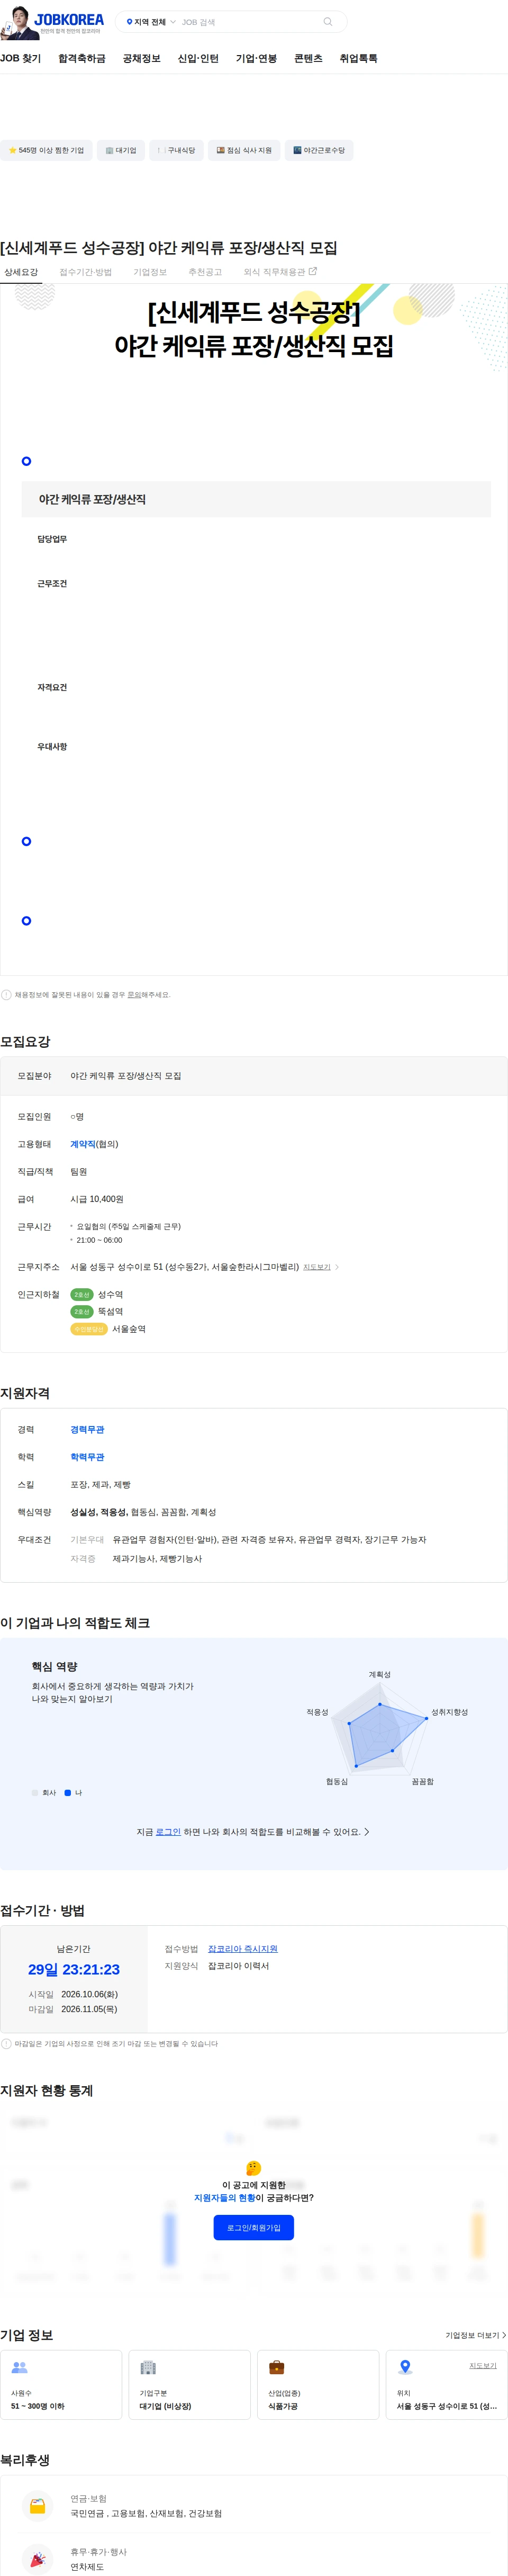Switch to the 추천공고 tab
The height and width of the screenshot is (2576, 508).
pos(205,272)
